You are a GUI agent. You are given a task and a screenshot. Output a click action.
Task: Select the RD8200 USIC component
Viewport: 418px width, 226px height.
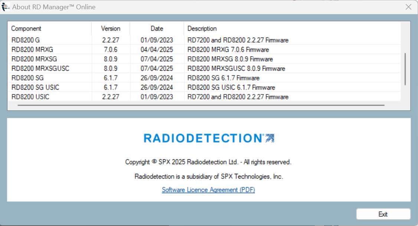pos(30,97)
